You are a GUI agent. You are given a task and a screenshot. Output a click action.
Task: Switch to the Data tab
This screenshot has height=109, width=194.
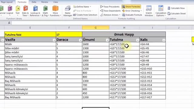pyautogui.click(x=34, y=2)
